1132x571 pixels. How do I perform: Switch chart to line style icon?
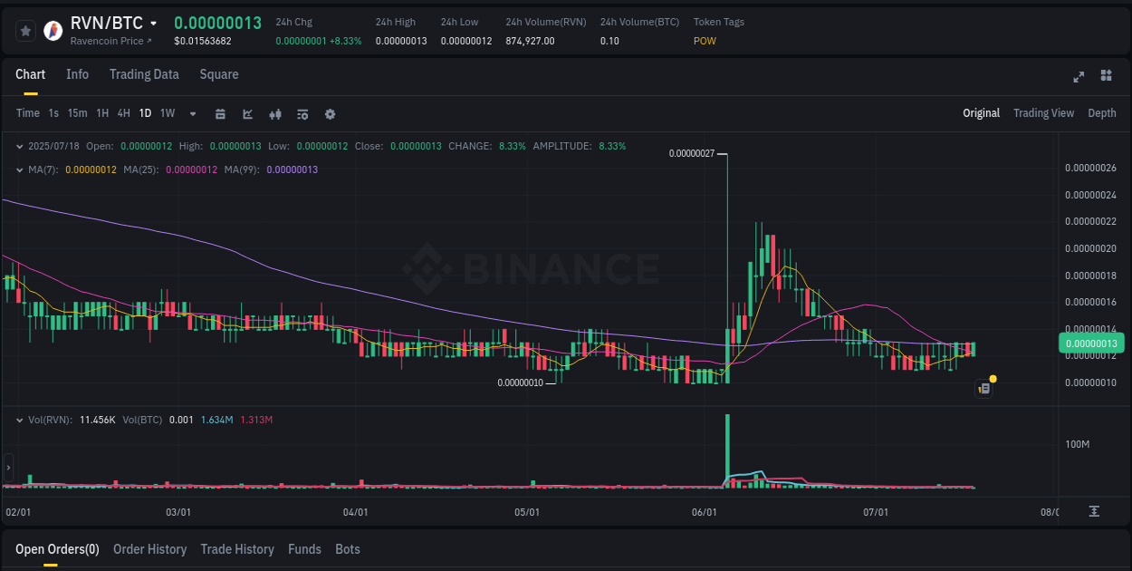[247, 113]
